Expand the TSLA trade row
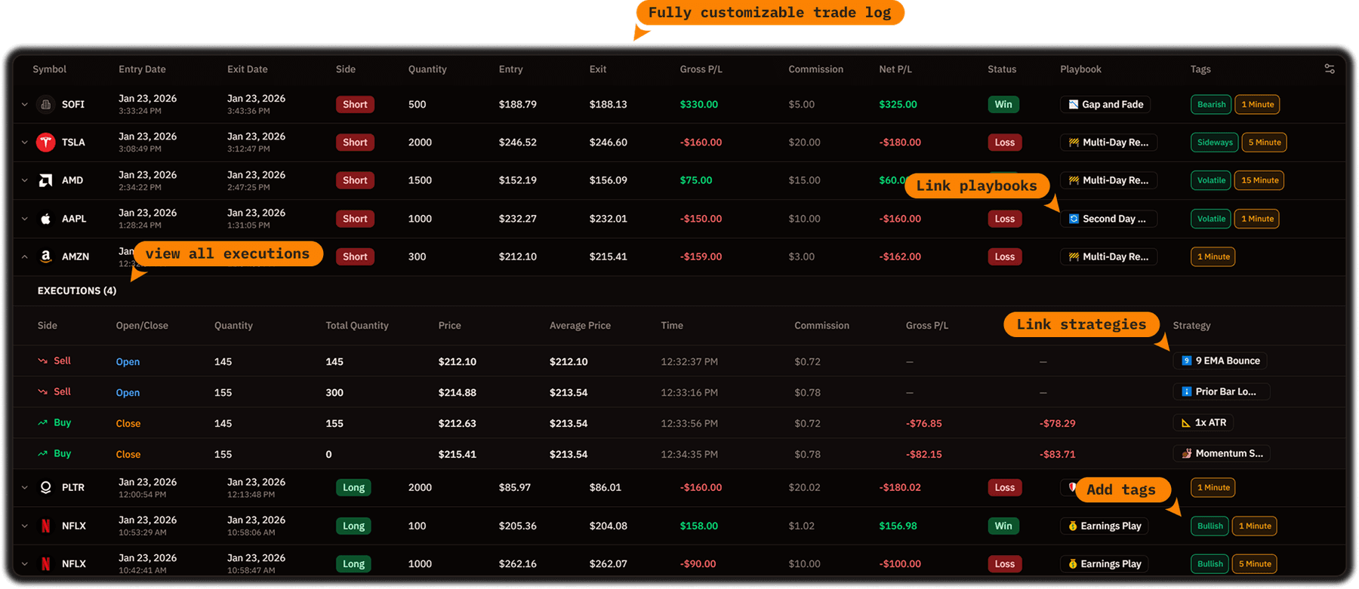This screenshot has width=1359, height=589. [x=25, y=143]
